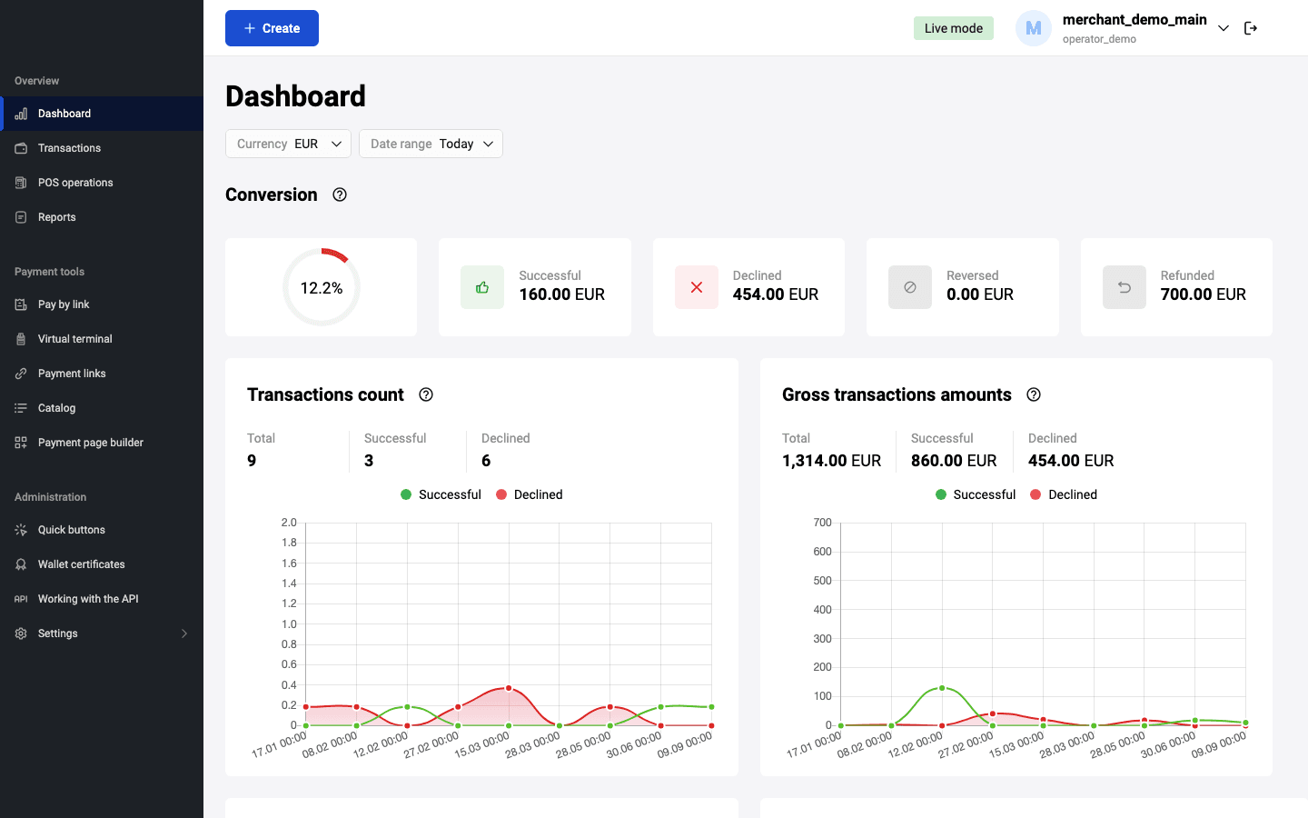Open help icon next to Conversion heading

click(x=340, y=195)
